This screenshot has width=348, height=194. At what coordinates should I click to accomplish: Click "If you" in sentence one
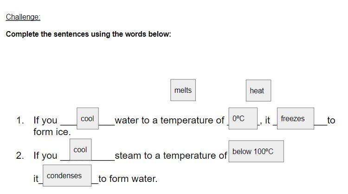pos(45,121)
